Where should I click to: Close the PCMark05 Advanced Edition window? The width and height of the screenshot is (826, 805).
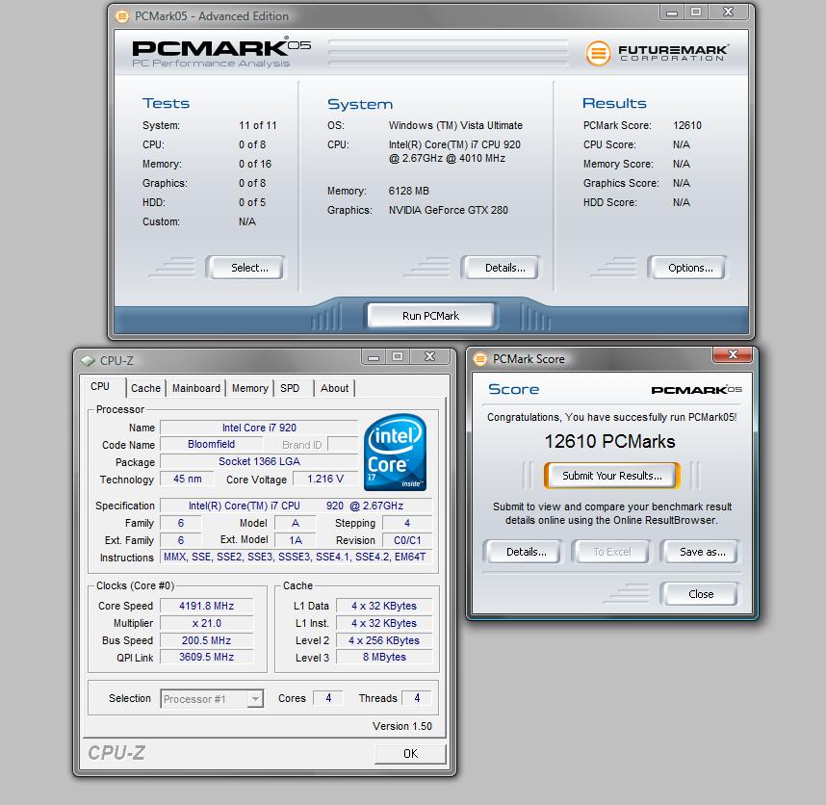click(x=729, y=13)
